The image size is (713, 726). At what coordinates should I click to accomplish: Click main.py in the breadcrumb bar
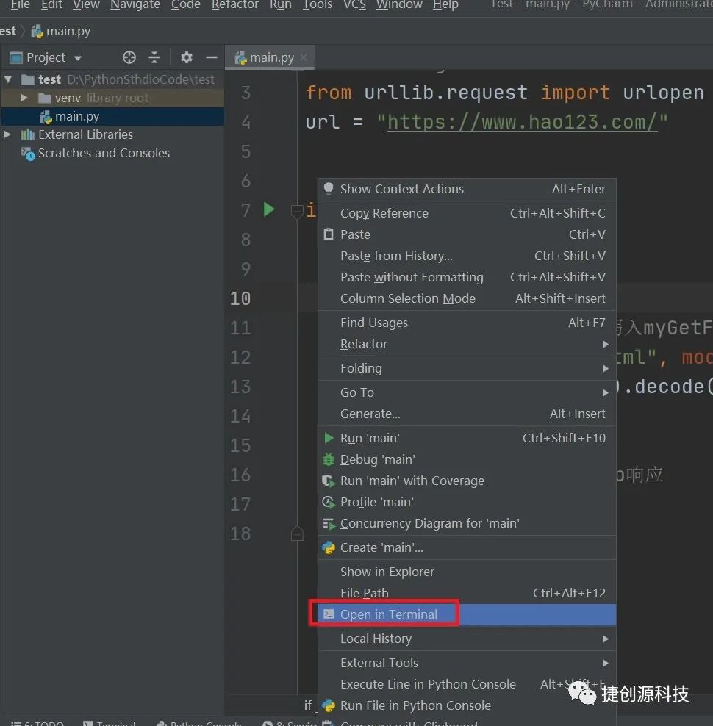tap(61, 31)
